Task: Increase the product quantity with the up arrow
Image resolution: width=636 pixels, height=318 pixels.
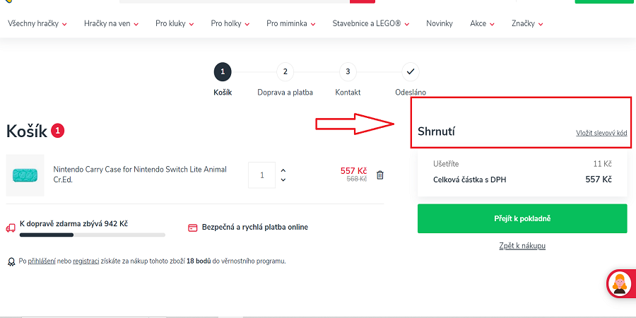Action: 283,170
